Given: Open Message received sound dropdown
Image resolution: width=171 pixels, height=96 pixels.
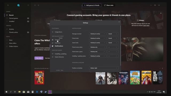Looking at the screenshot, I should click(x=113, y=34).
